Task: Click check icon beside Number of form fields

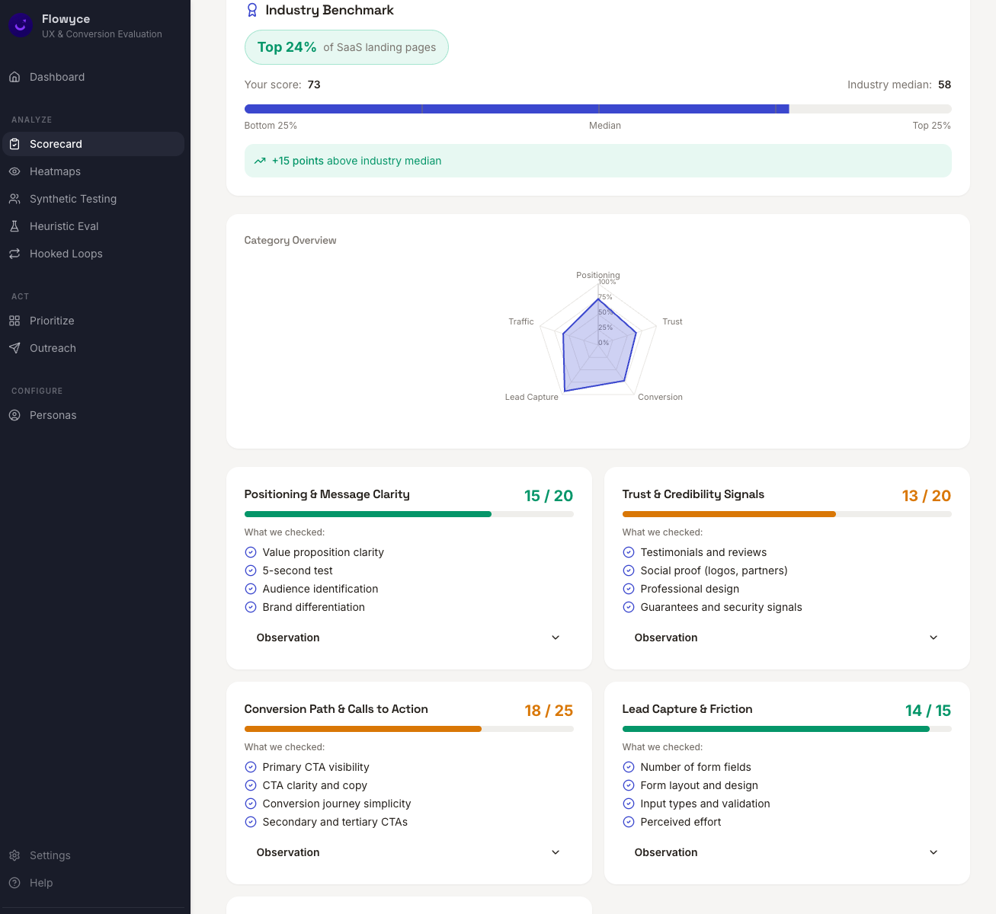Action: click(x=629, y=767)
